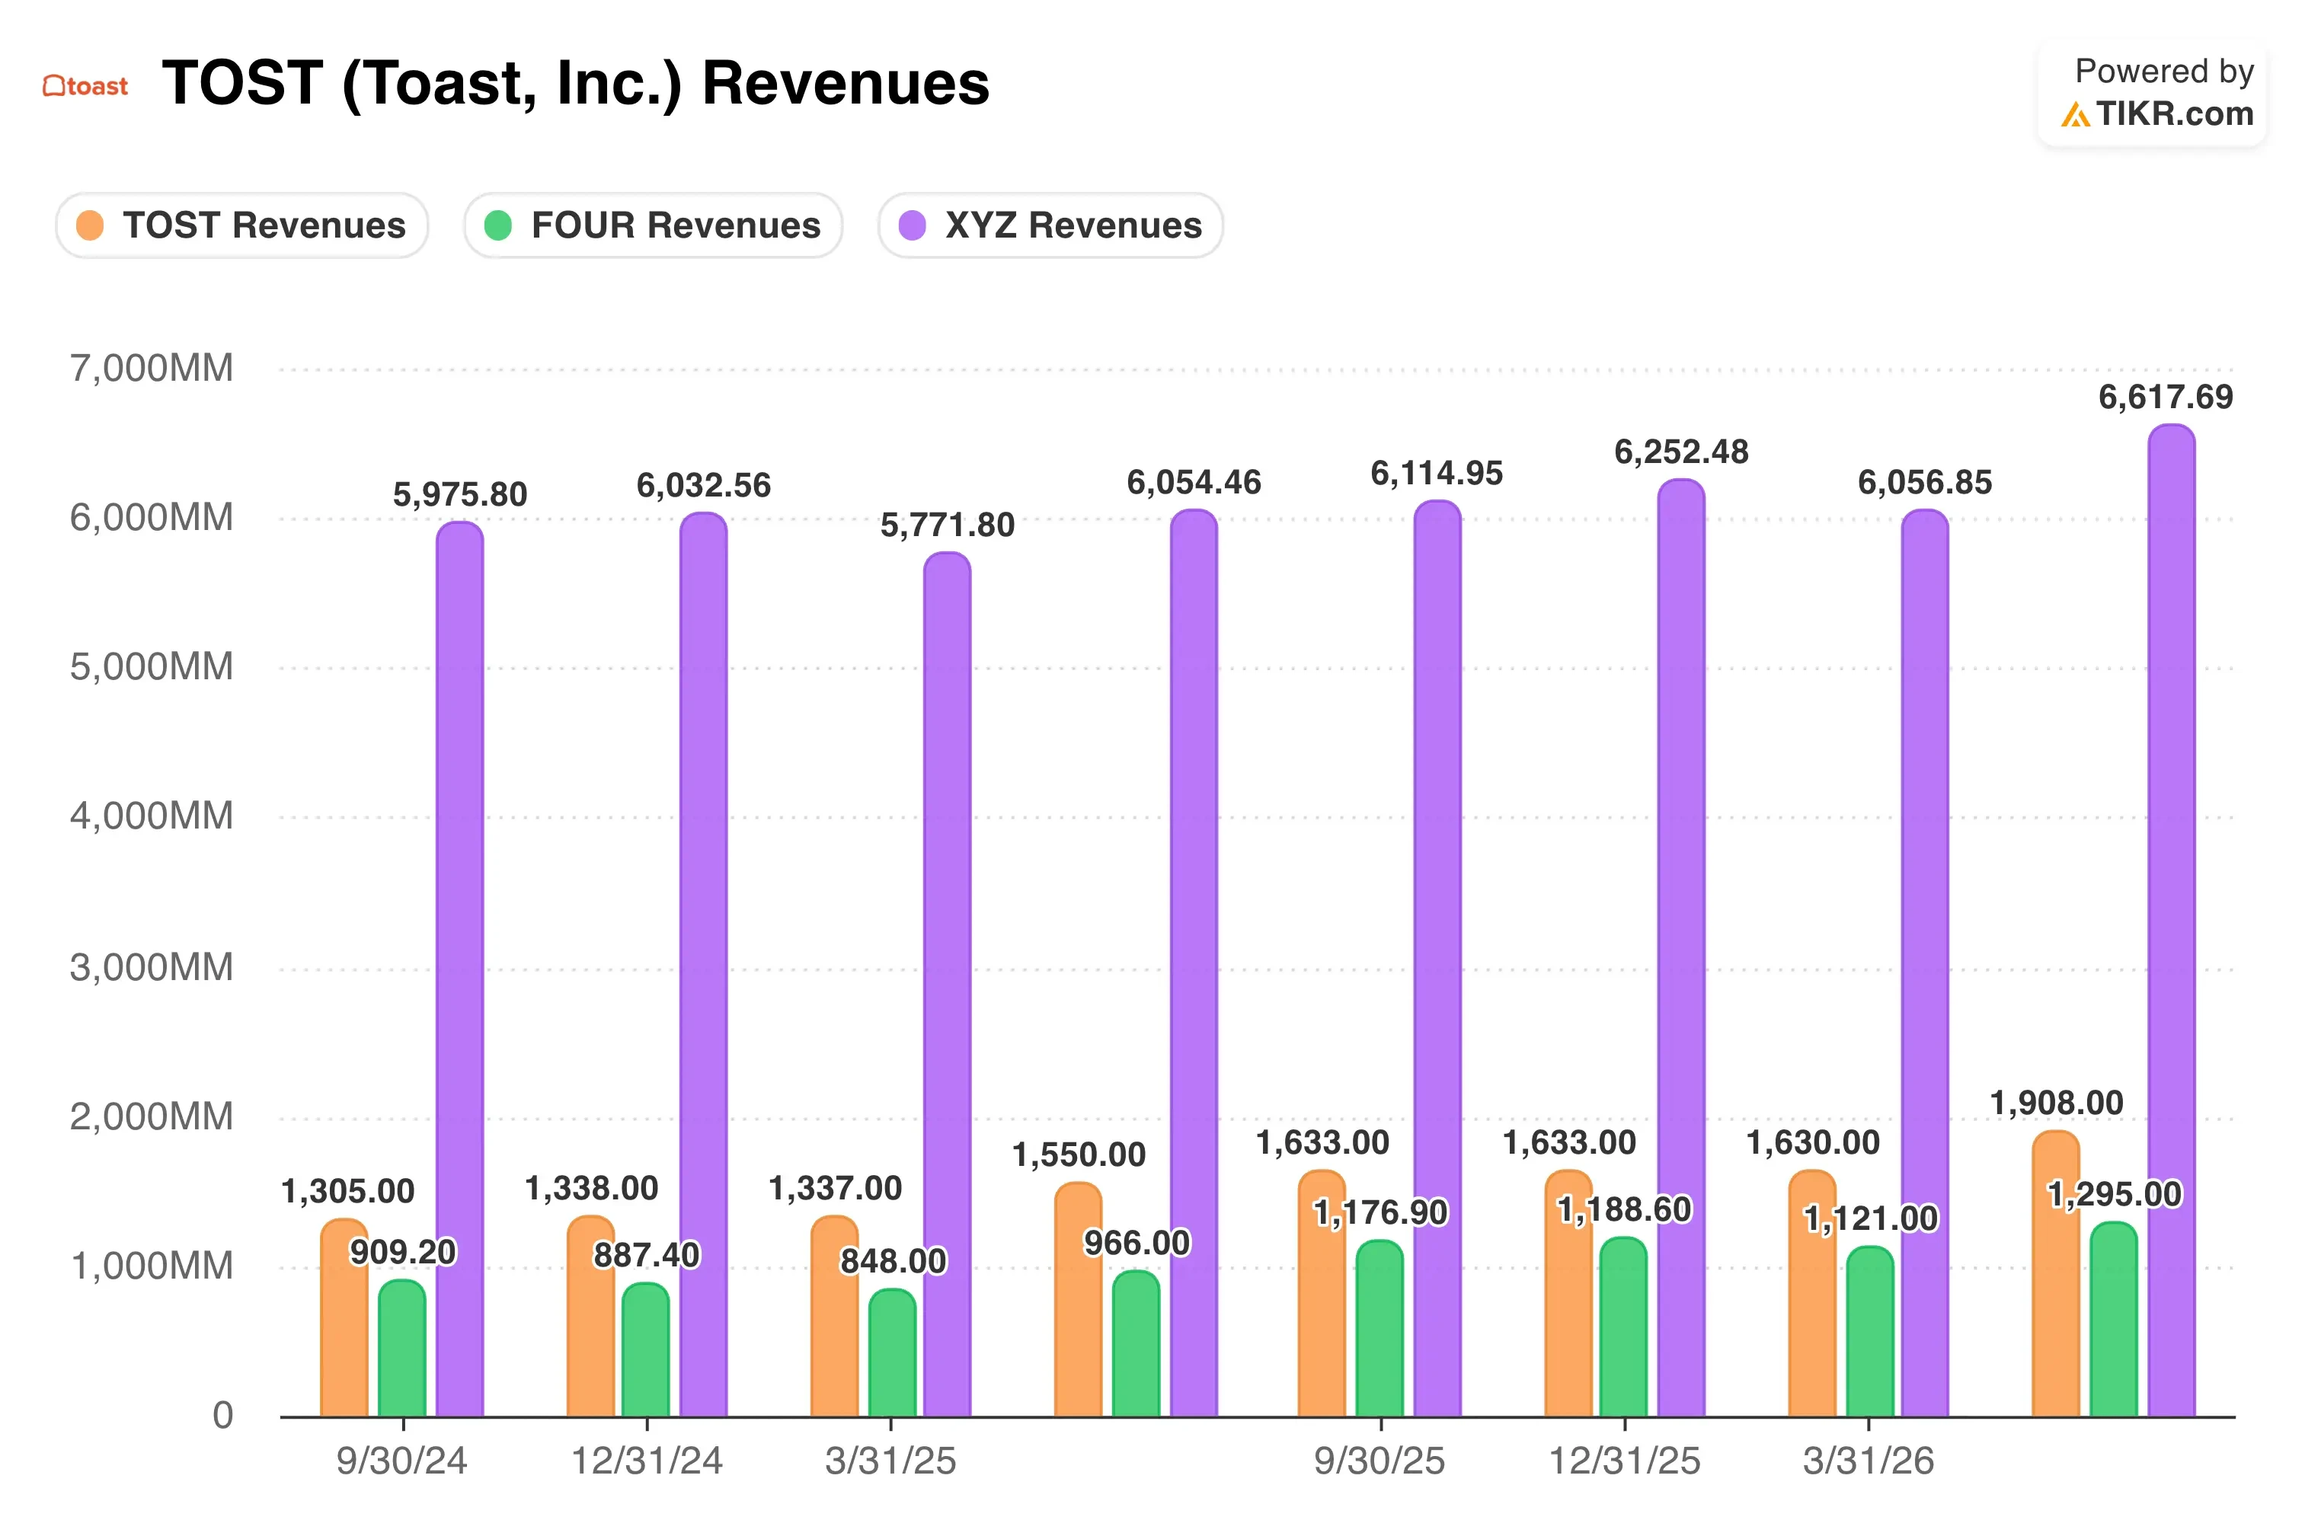This screenshot has height=1536, width=2305.
Task: Select the purple bar under 6,054.46
Action: (1194, 963)
